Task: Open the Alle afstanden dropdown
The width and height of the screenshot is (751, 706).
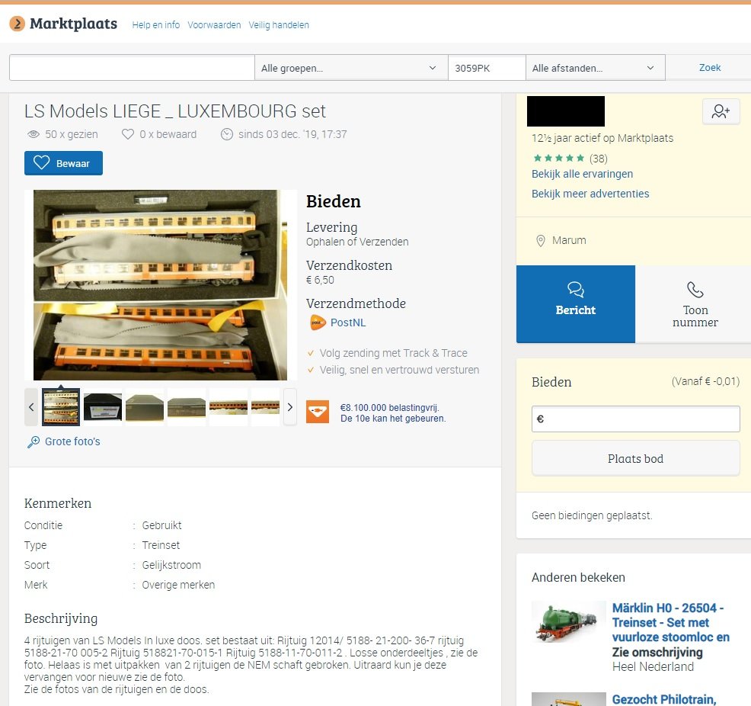Action: tap(595, 68)
